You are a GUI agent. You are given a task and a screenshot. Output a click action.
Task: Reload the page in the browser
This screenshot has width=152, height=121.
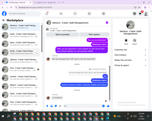coord(11,8)
